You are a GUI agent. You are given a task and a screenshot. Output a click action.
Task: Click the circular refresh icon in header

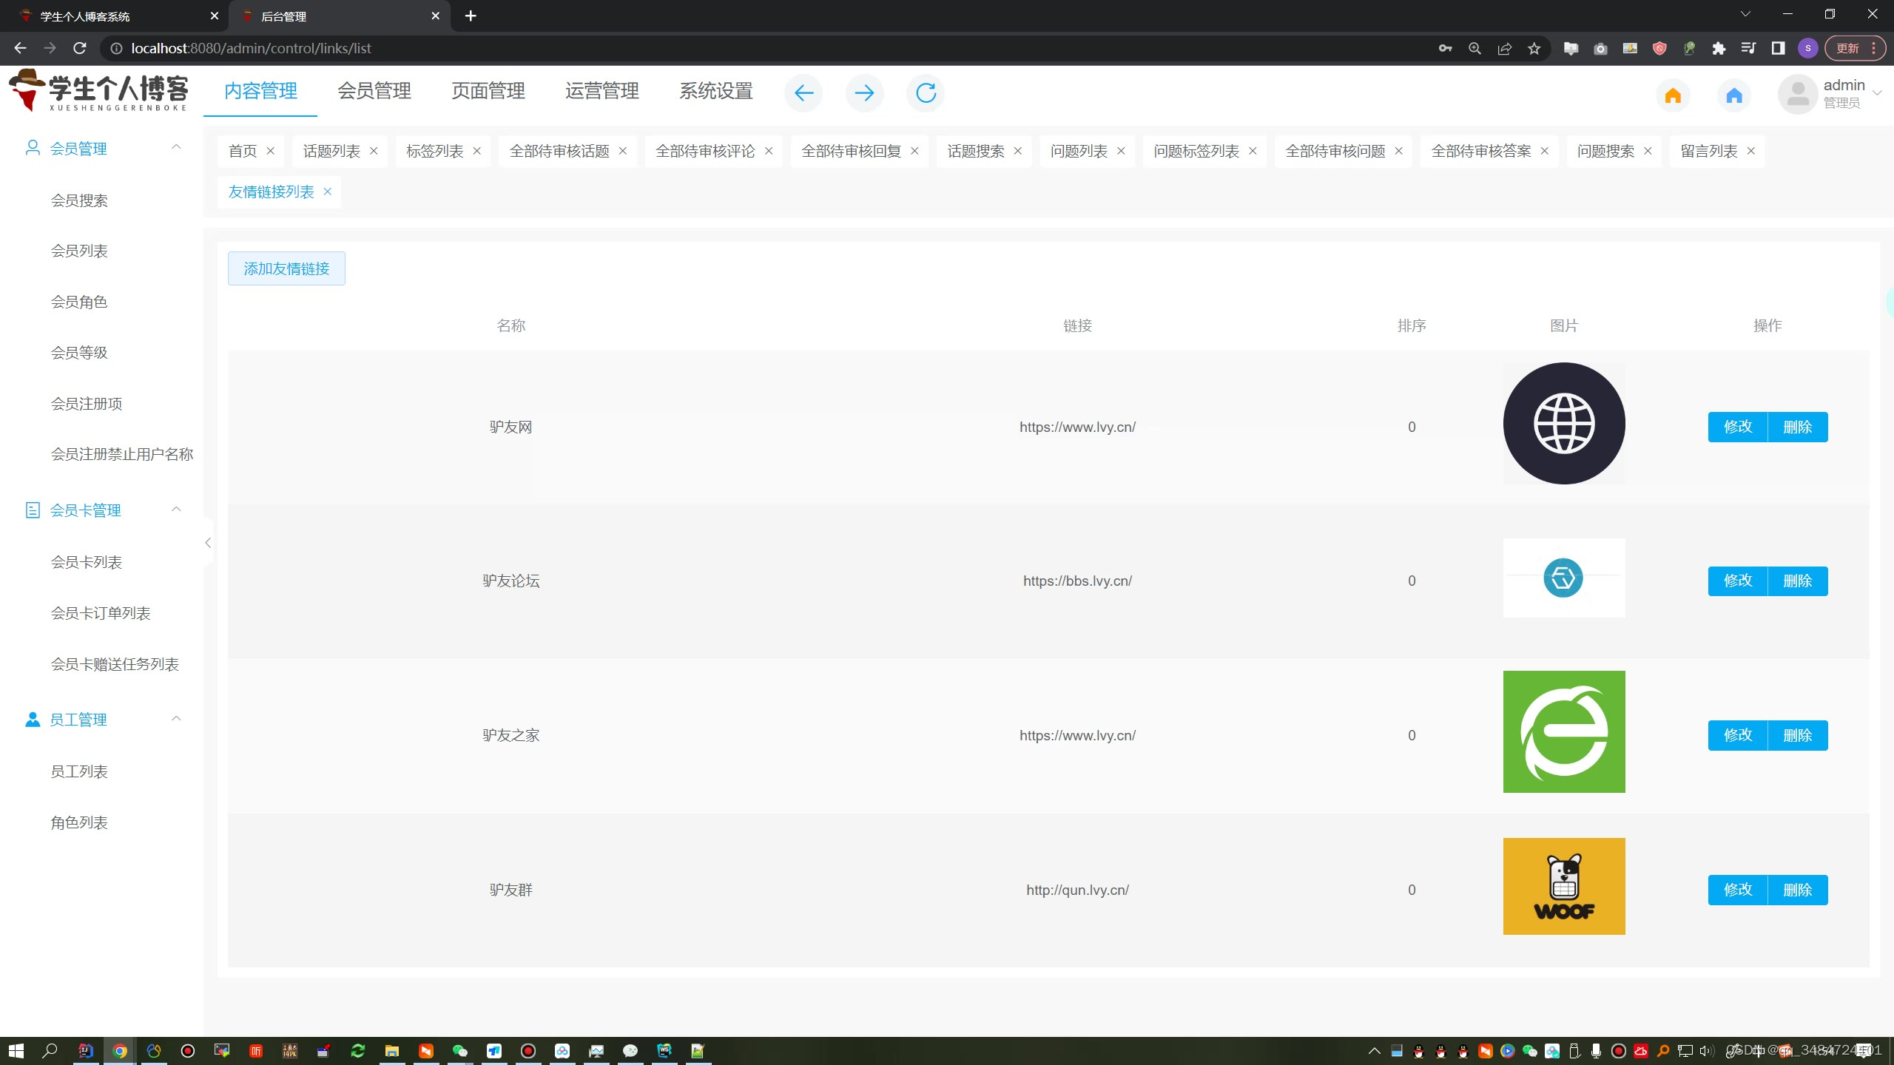(x=926, y=93)
